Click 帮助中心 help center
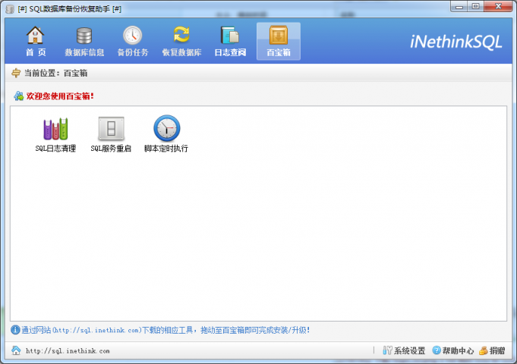This screenshot has width=517, height=364. (x=453, y=351)
